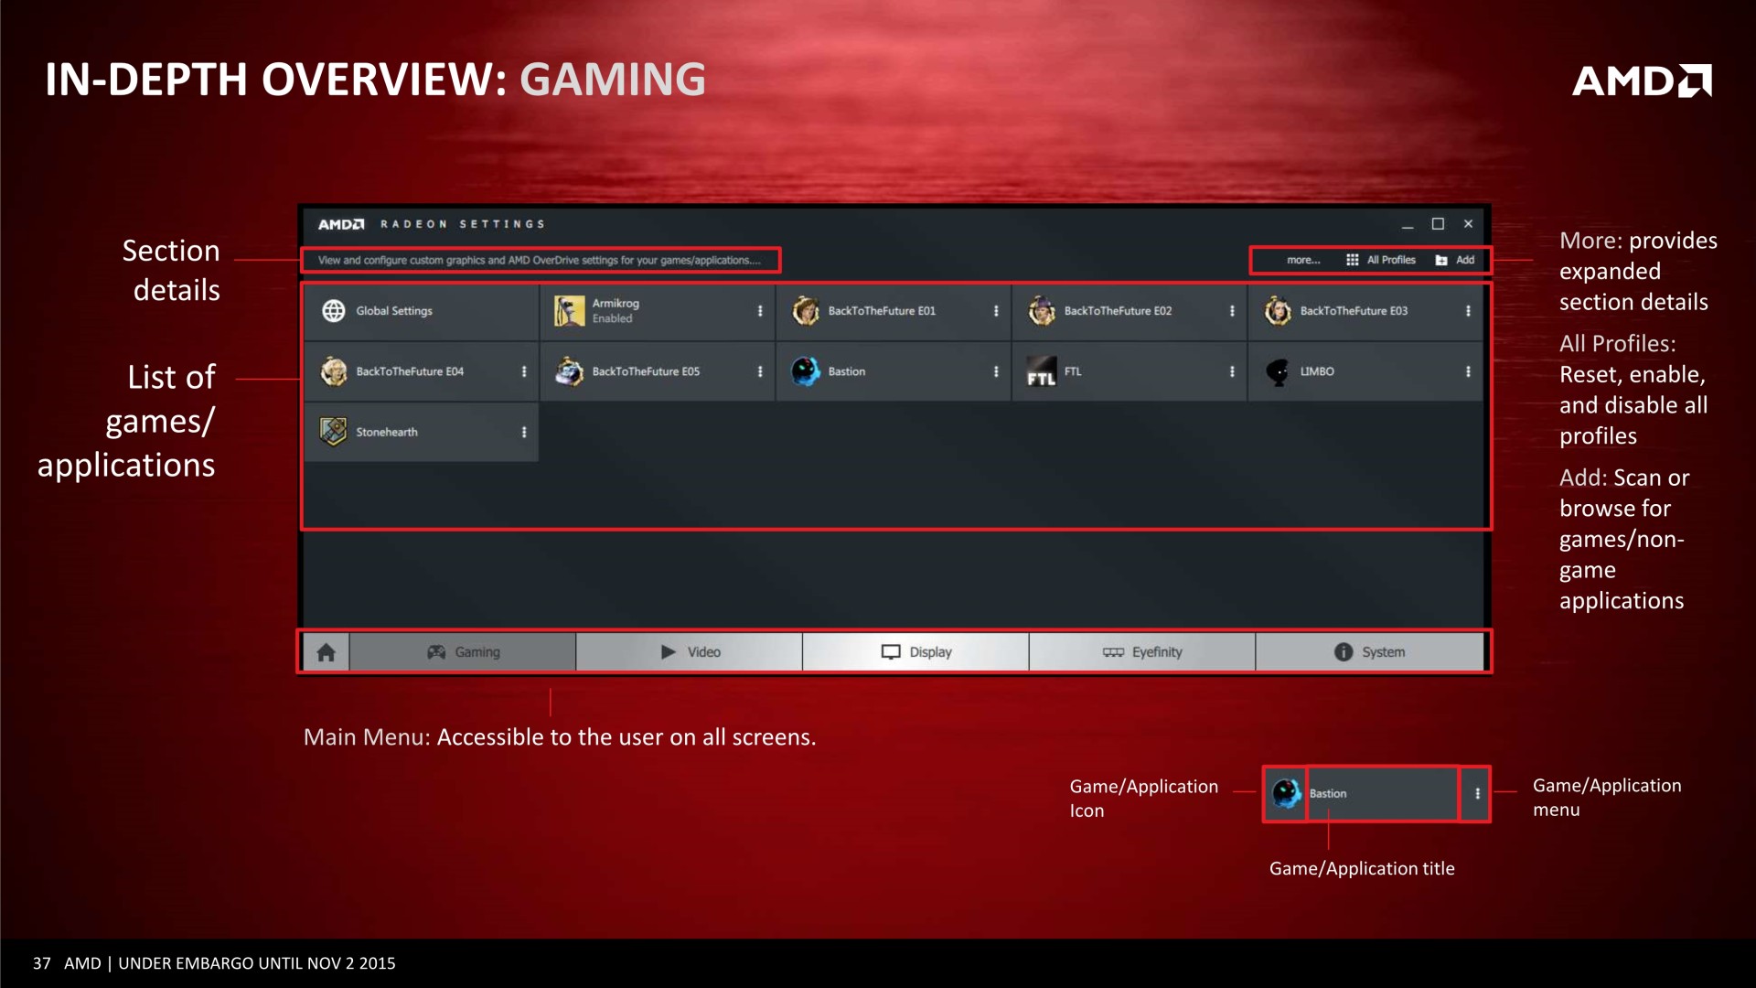Image resolution: width=1756 pixels, height=988 pixels.
Task: Open the FTL tile's three-dot menu
Action: (x=1232, y=371)
